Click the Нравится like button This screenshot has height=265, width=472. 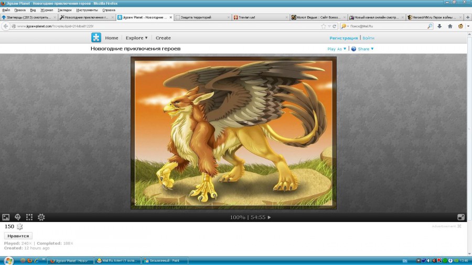click(18, 236)
